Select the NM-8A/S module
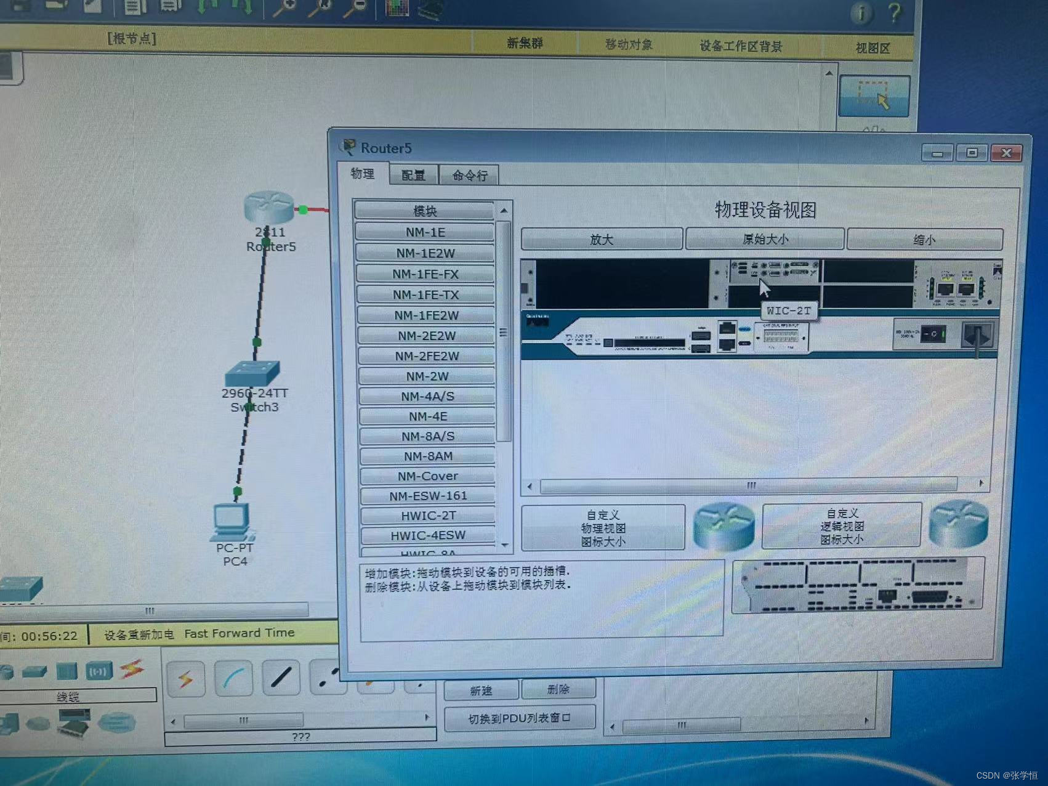1048x786 pixels. point(428,436)
